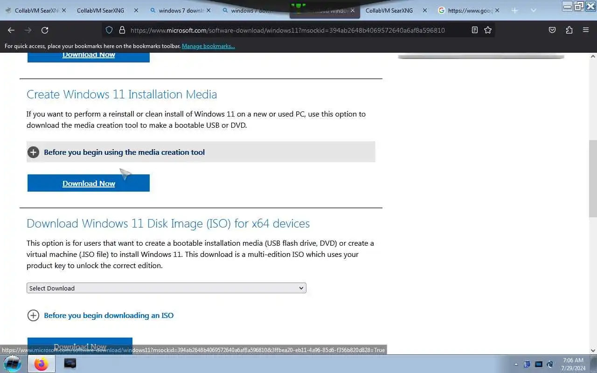This screenshot has height=373, width=597.
Task: Click the forward navigation arrow
Action: point(28,30)
